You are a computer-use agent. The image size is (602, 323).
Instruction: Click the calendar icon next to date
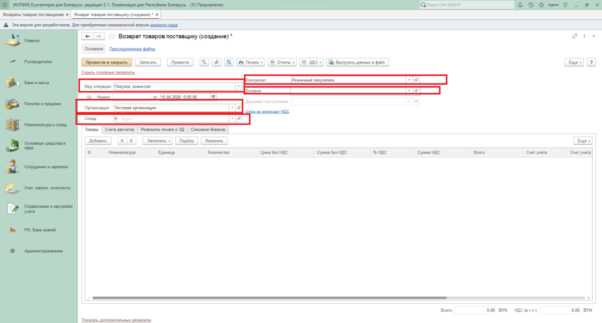pyautogui.click(x=213, y=96)
